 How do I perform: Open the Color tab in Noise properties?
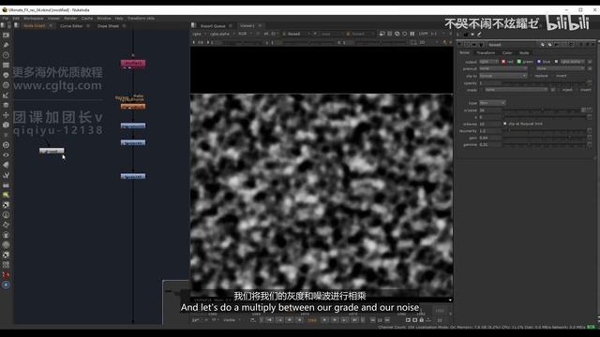507,52
